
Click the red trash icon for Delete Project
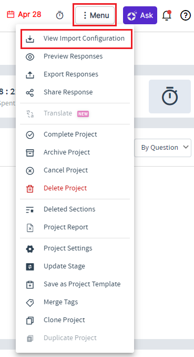pyautogui.click(x=30, y=189)
